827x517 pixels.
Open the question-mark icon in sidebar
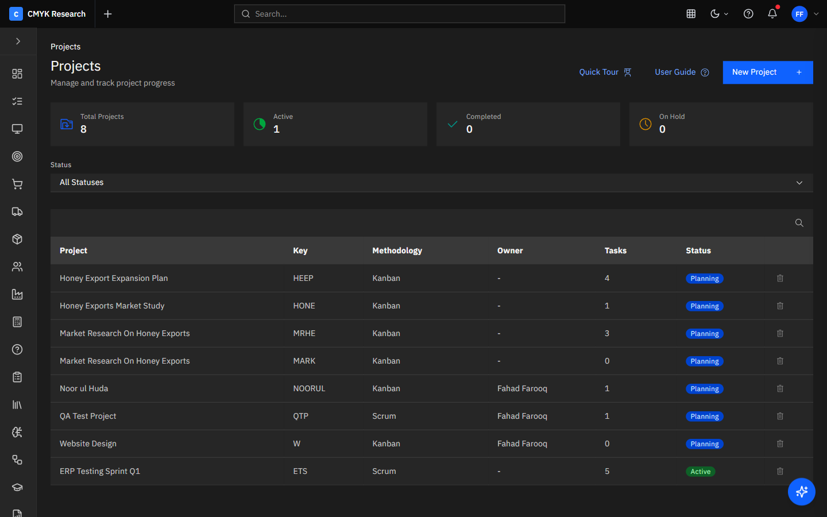click(17, 349)
